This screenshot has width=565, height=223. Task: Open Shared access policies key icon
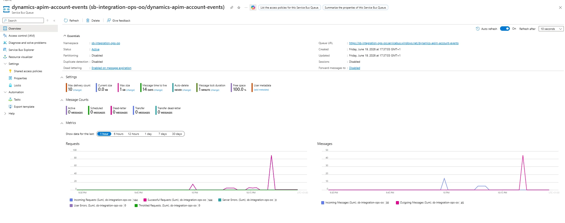coord(10,71)
